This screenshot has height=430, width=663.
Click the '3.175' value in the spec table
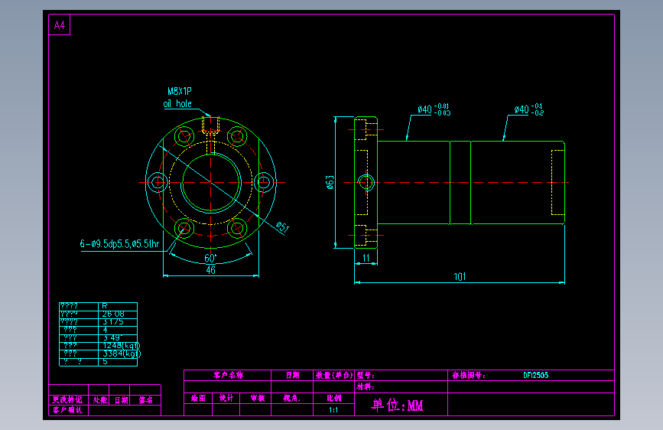click(x=113, y=322)
